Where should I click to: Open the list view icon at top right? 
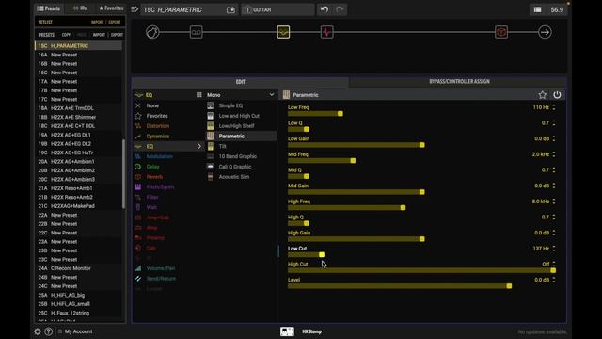point(537,9)
